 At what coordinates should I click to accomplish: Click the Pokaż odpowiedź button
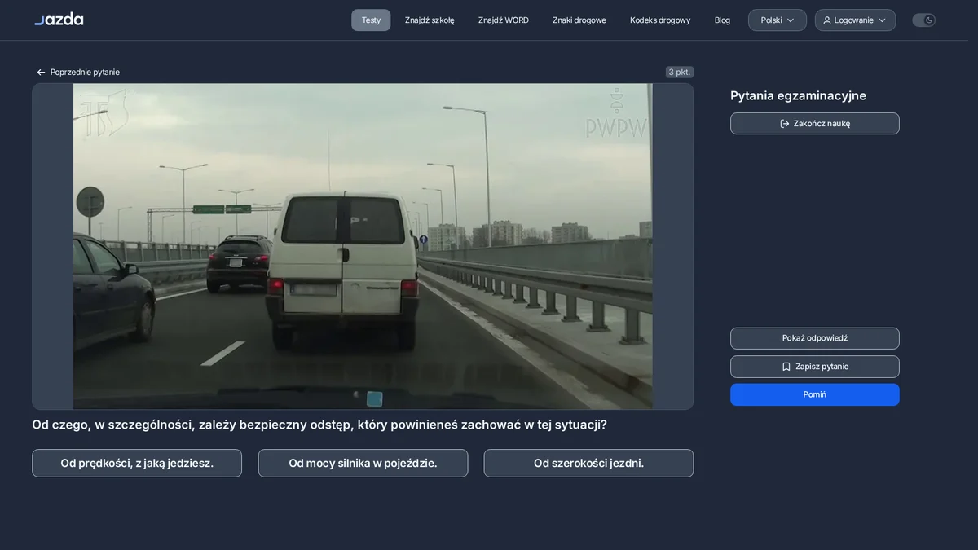click(x=815, y=338)
